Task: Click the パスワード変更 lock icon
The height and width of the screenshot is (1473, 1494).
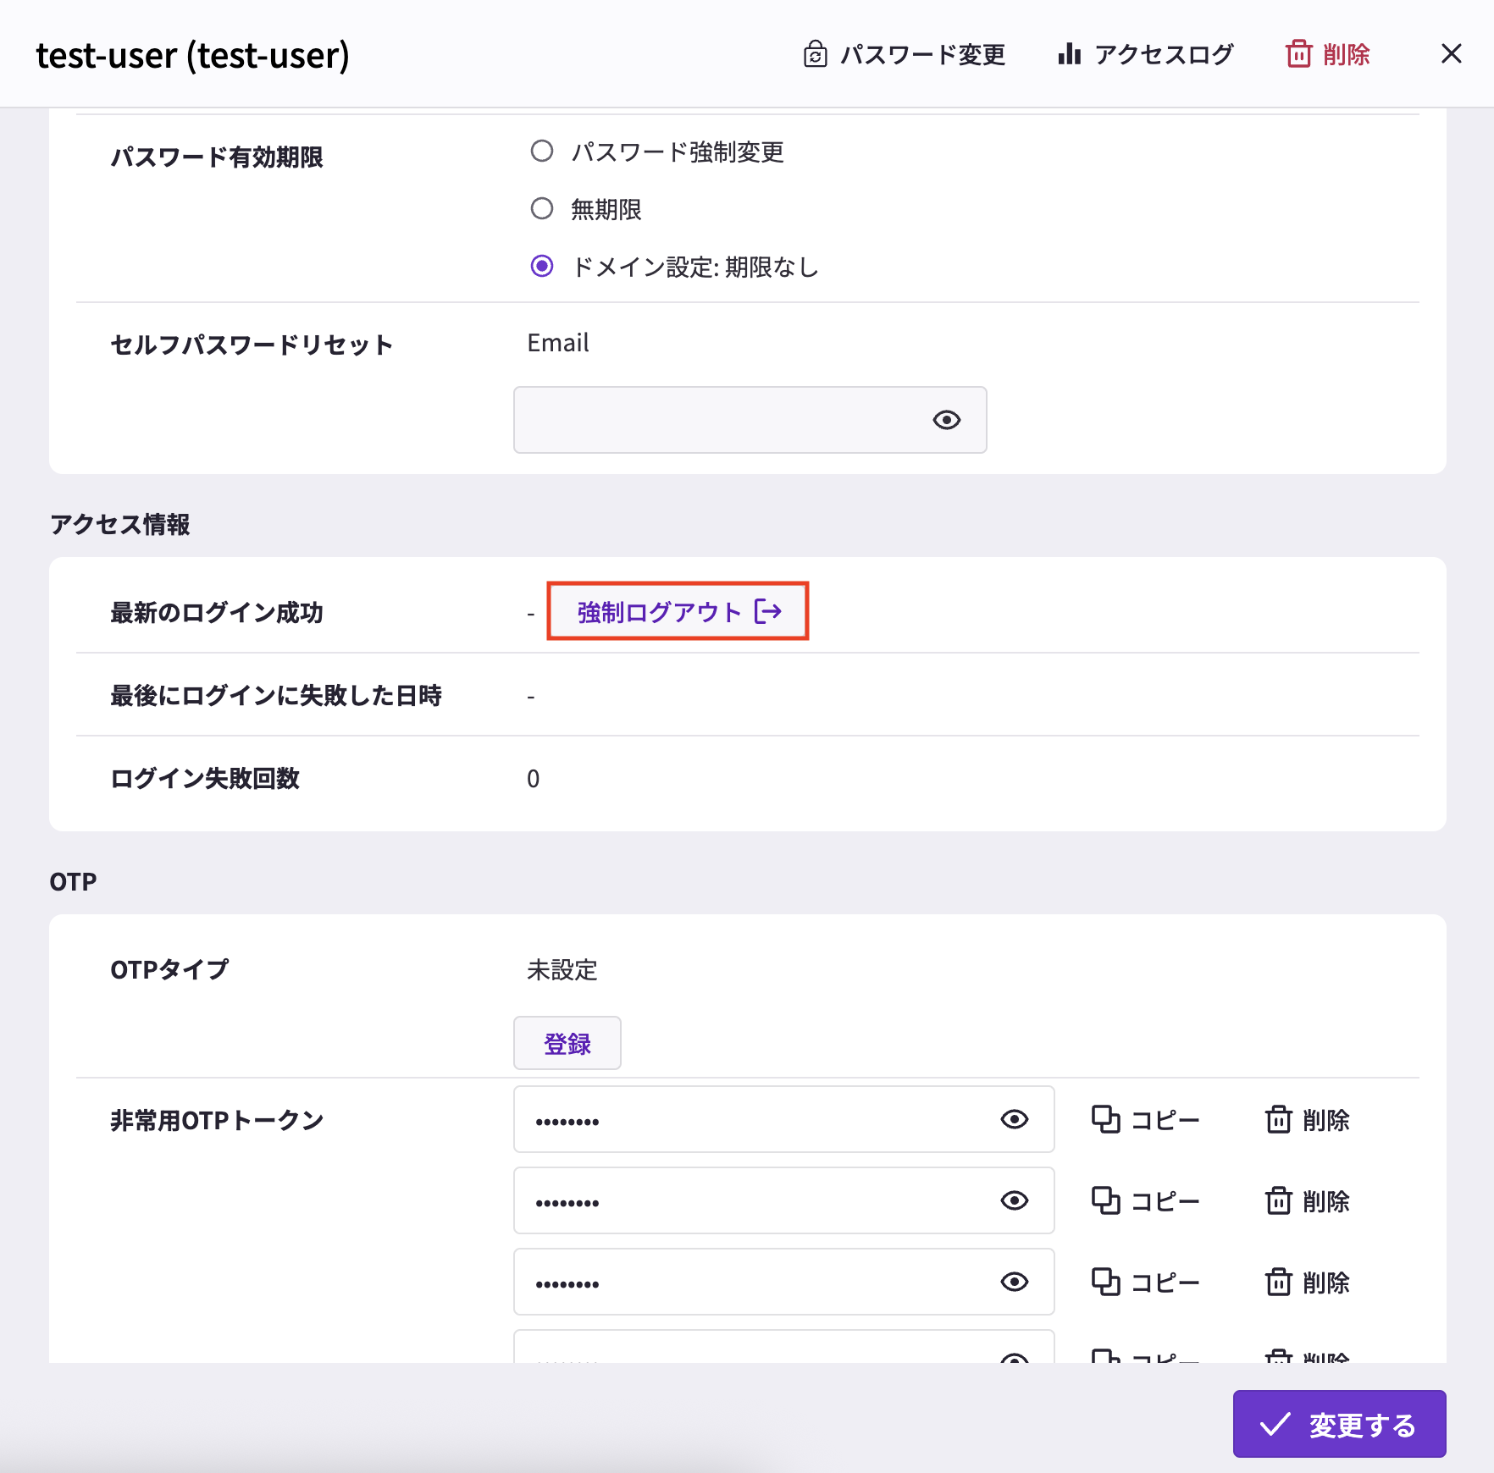Action: pos(815,54)
